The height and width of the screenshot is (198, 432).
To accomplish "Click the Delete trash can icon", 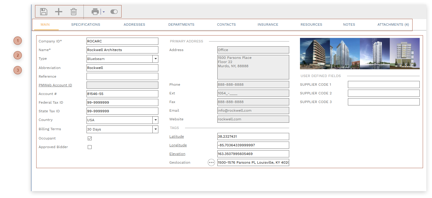I will coord(74,12).
